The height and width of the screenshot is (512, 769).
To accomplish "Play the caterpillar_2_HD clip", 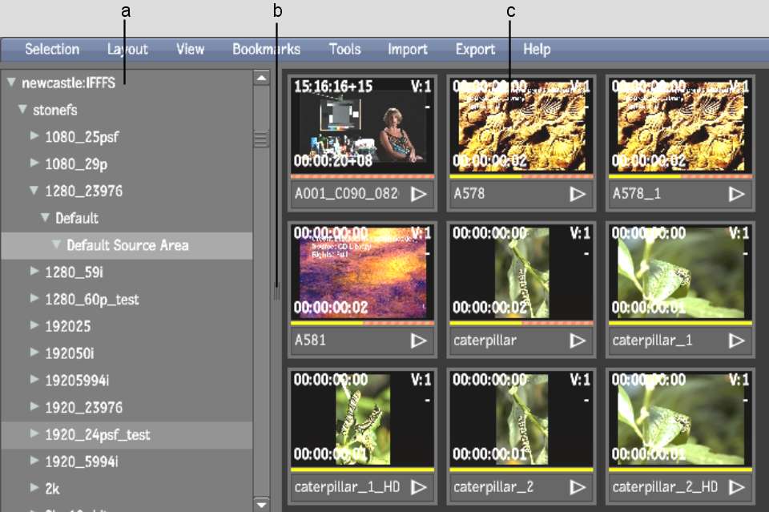I will pos(735,487).
